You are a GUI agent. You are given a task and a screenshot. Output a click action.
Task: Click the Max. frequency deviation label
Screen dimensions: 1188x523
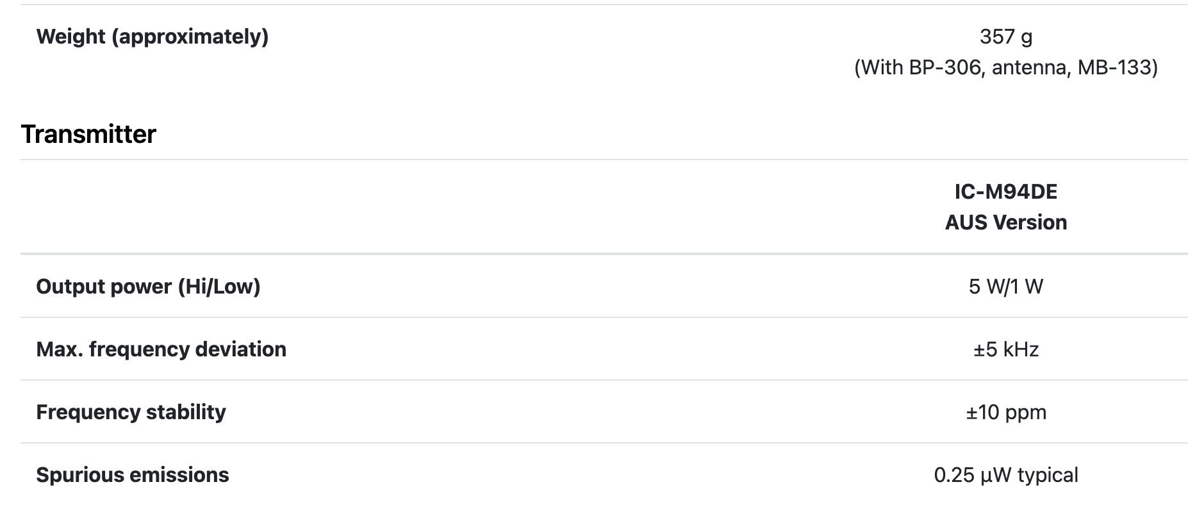[161, 349]
